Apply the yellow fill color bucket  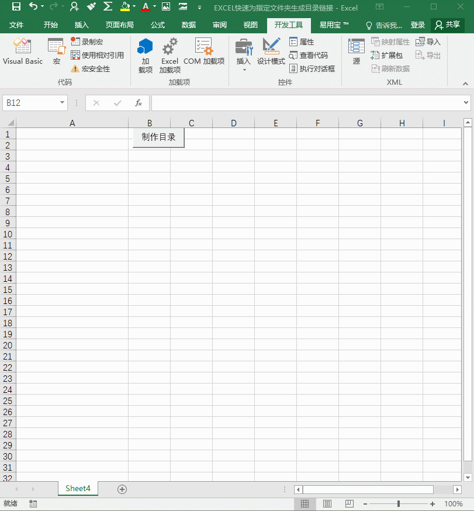click(125, 6)
